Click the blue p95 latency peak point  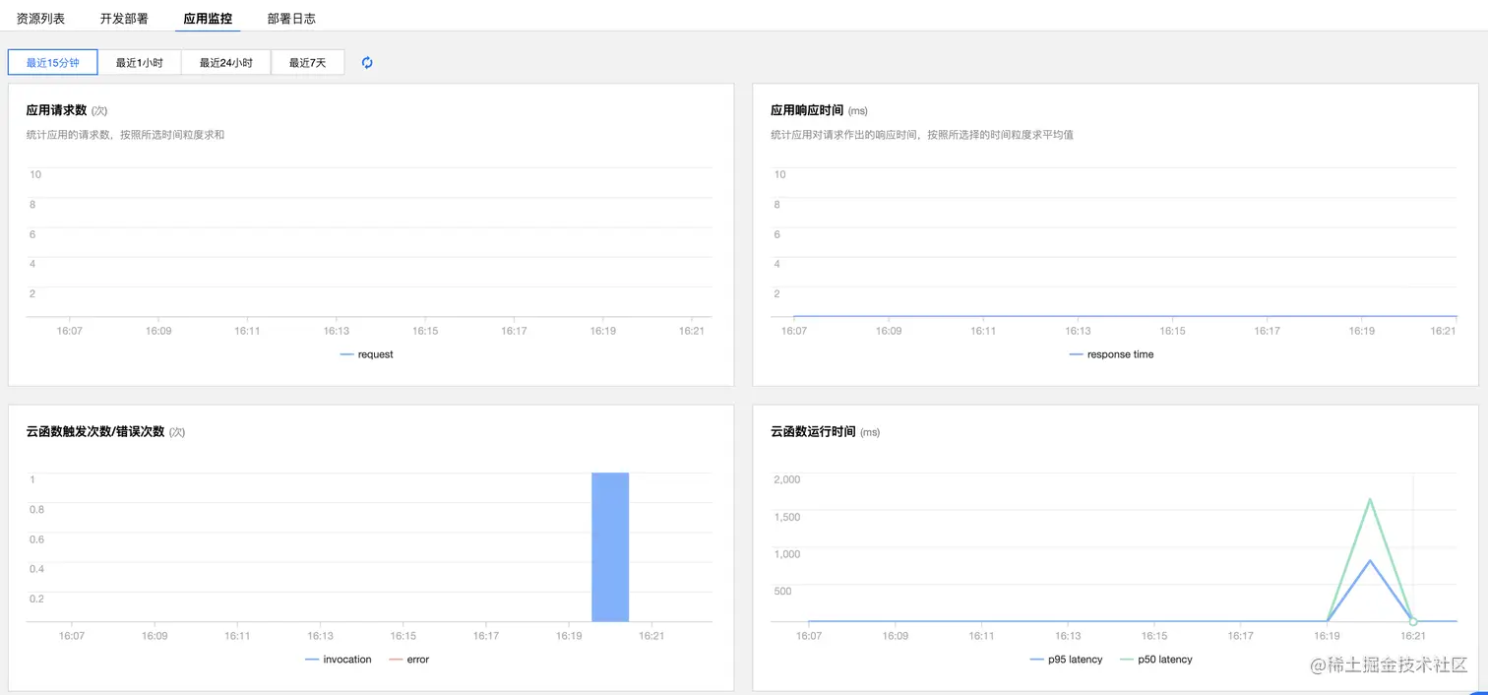pos(1370,560)
